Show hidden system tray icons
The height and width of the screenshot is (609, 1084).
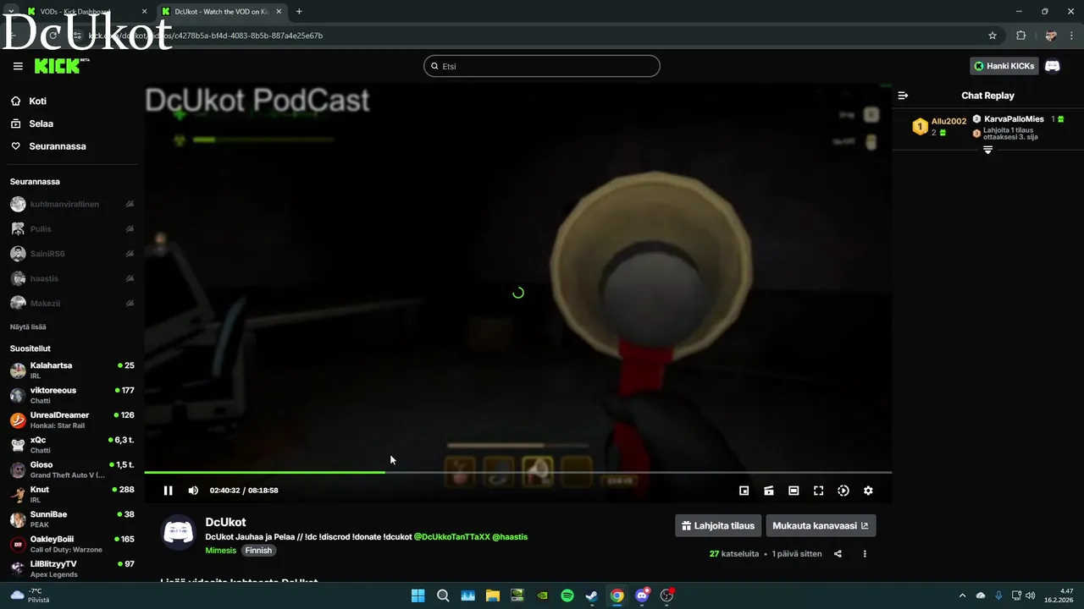point(962,595)
